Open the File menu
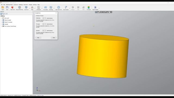Viewport: 174px width, 98px height. pyautogui.click(x=2, y=5)
